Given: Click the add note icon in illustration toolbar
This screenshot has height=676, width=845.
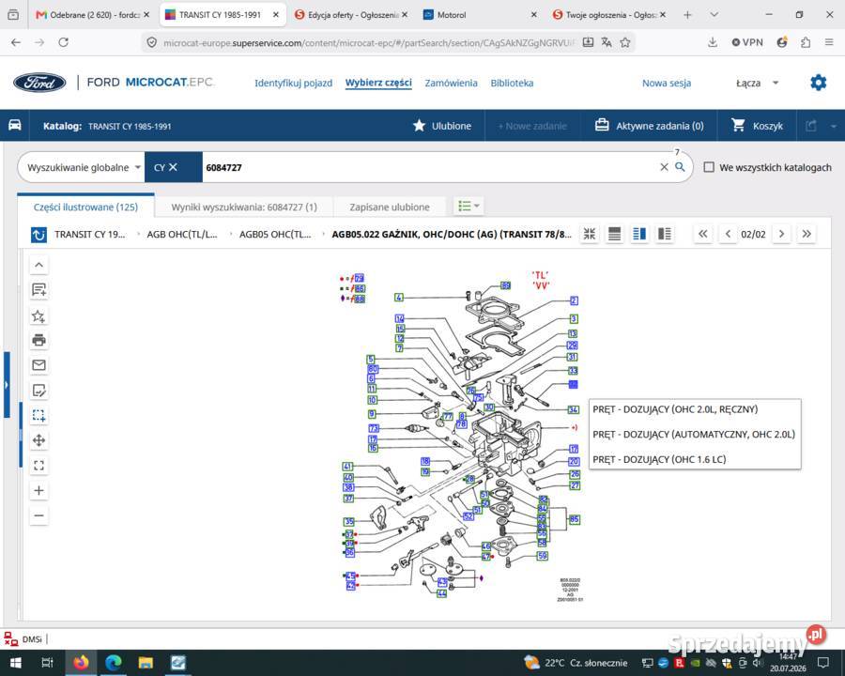Looking at the screenshot, I should [x=38, y=289].
